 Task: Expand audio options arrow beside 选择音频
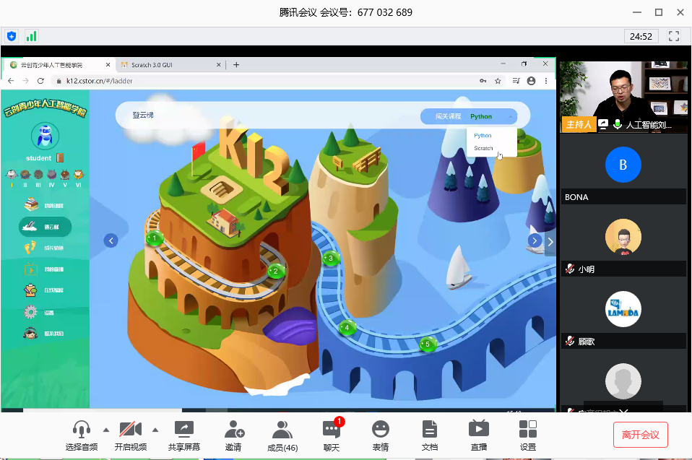pyautogui.click(x=106, y=429)
